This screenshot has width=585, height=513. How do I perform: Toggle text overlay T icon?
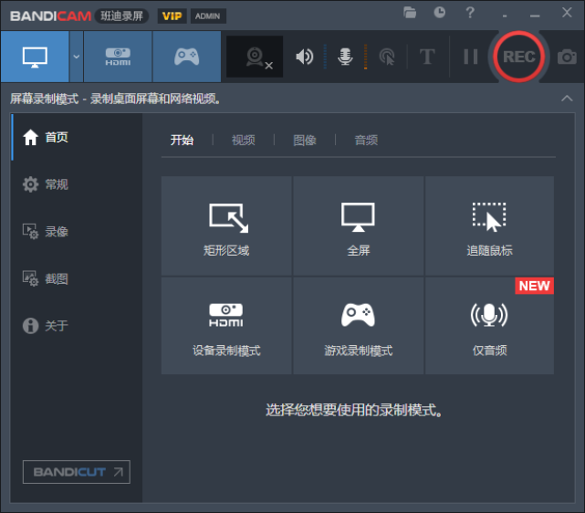427,57
